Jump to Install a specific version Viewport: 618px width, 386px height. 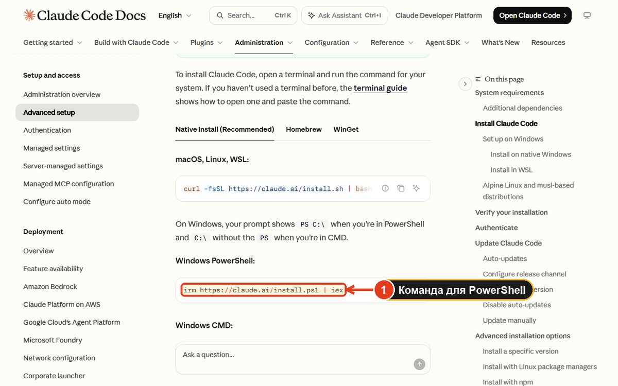point(521,351)
